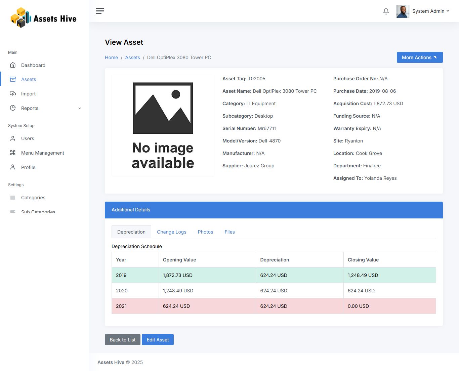Follow the Home breadcrumb link
The image size is (459, 371).
click(111, 57)
